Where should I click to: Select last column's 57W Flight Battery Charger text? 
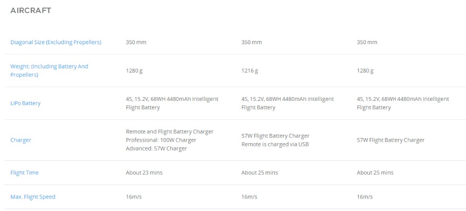(x=391, y=140)
